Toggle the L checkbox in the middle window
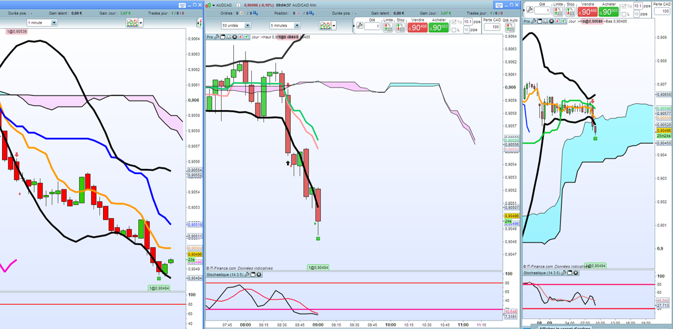673x329 pixels. tap(454, 30)
